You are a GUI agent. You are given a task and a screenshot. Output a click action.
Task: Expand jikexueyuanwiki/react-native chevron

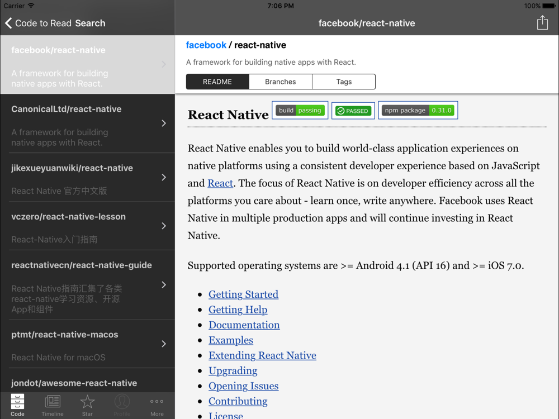(164, 177)
